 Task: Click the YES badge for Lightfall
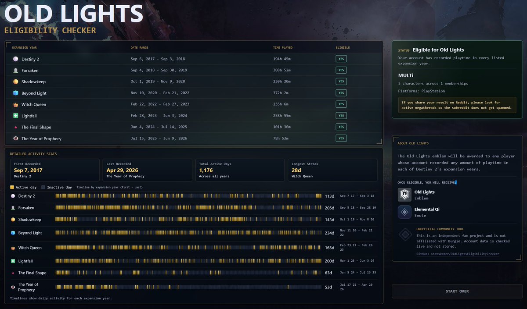[341, 116]
